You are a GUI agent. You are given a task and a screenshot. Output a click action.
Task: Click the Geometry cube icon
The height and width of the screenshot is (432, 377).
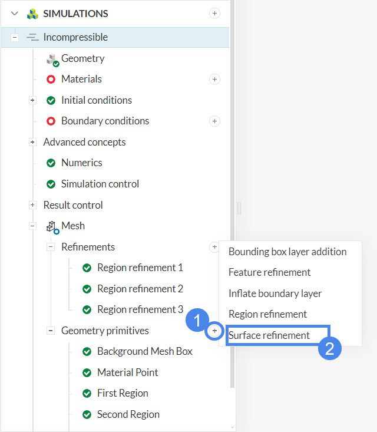click(52, 58)
